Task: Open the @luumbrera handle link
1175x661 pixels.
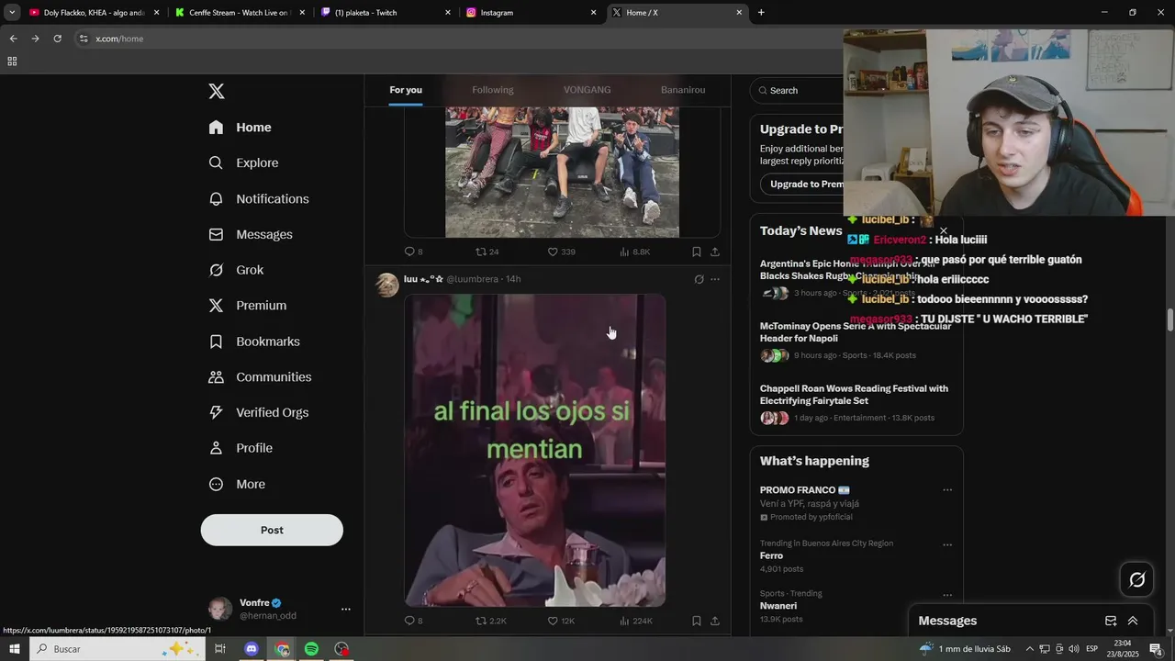Action: [x=472, y=279]
